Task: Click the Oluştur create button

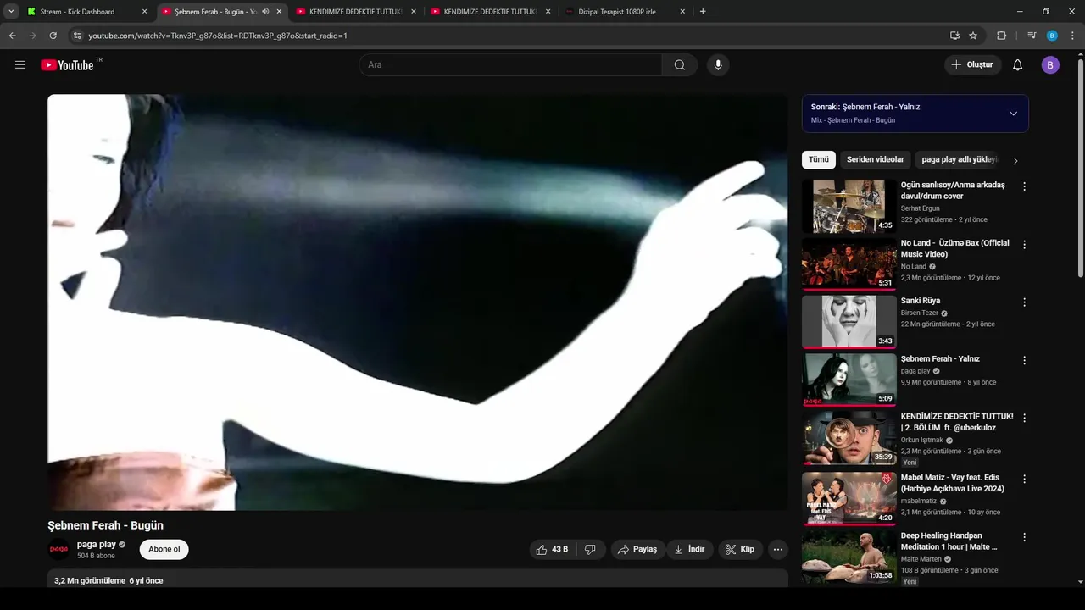Action: coord(973,65)
